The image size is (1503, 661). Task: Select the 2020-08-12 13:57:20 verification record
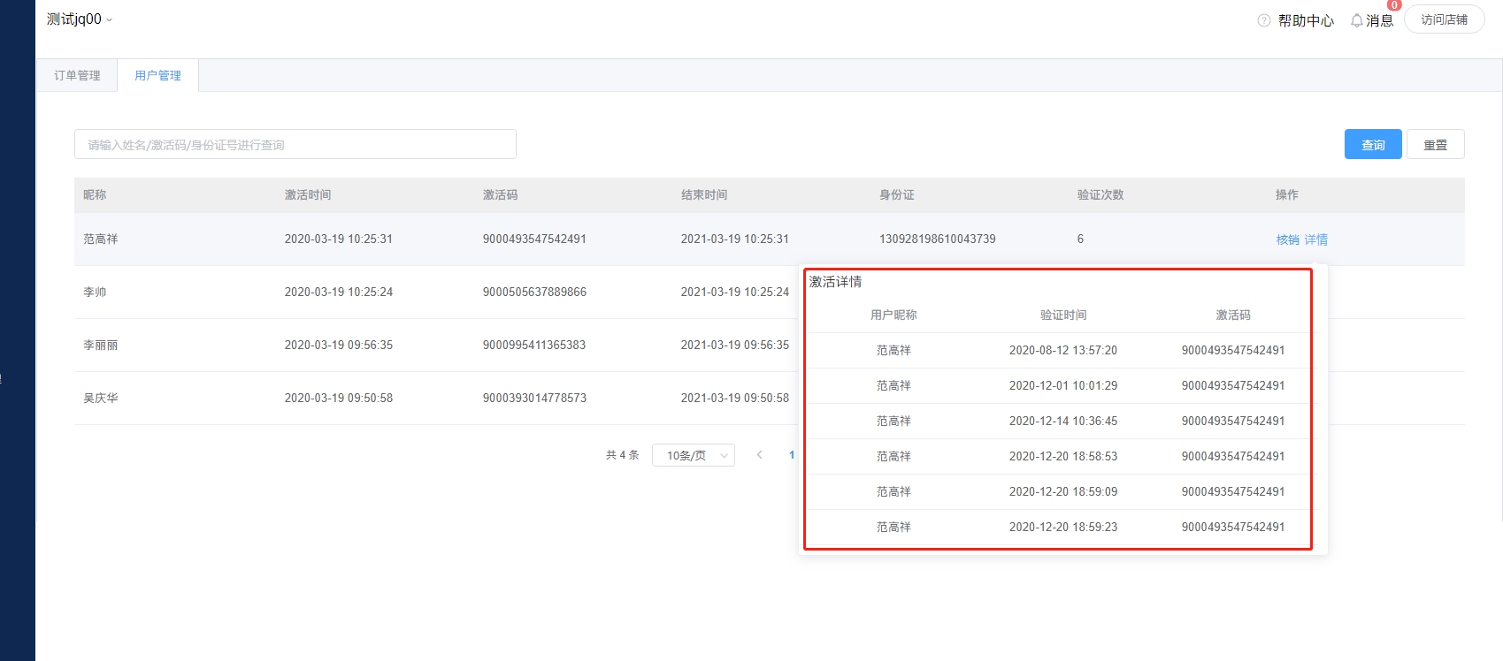click(x=1062, y=351)
